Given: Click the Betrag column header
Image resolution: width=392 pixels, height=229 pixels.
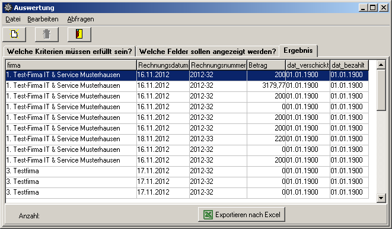Looking at the screenshot, I should tap(266, 65).
